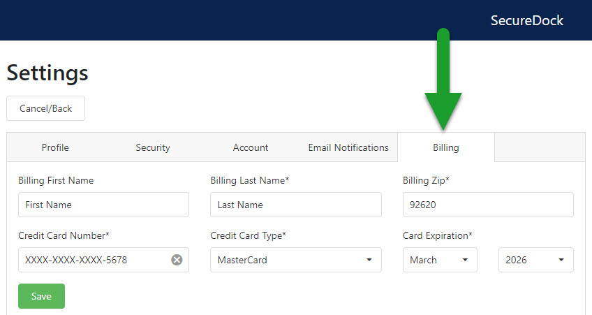This screenshot has height=315, width=592.
Task: Clear the credit card number field
Action: point(177,260)
